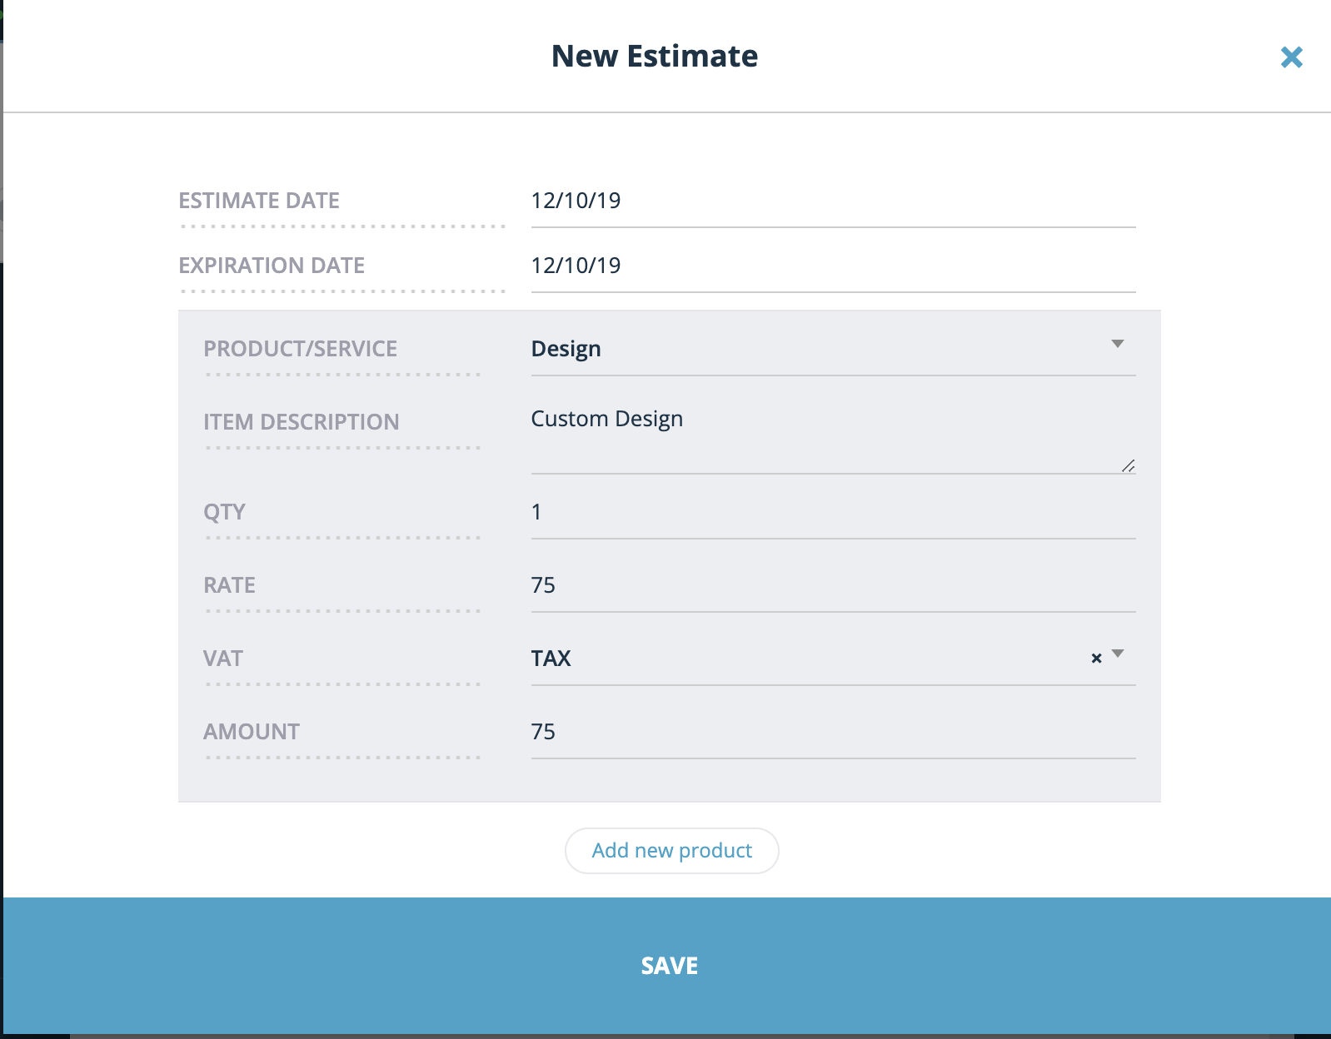Close the New Estimate dialog
Viewport: 1331px width, 1039px height.
click(1291, 57)
